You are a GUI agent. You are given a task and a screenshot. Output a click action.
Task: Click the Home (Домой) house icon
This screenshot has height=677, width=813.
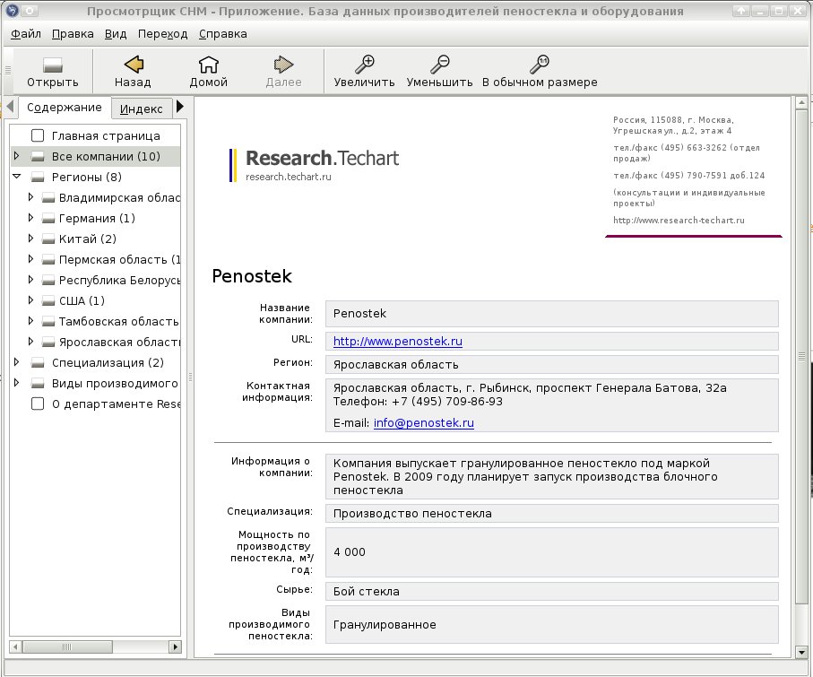pyautogui.click(x=209, y=65)
